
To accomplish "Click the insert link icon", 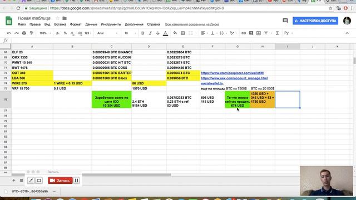I will pyautogui.click(x=244, y=33).
